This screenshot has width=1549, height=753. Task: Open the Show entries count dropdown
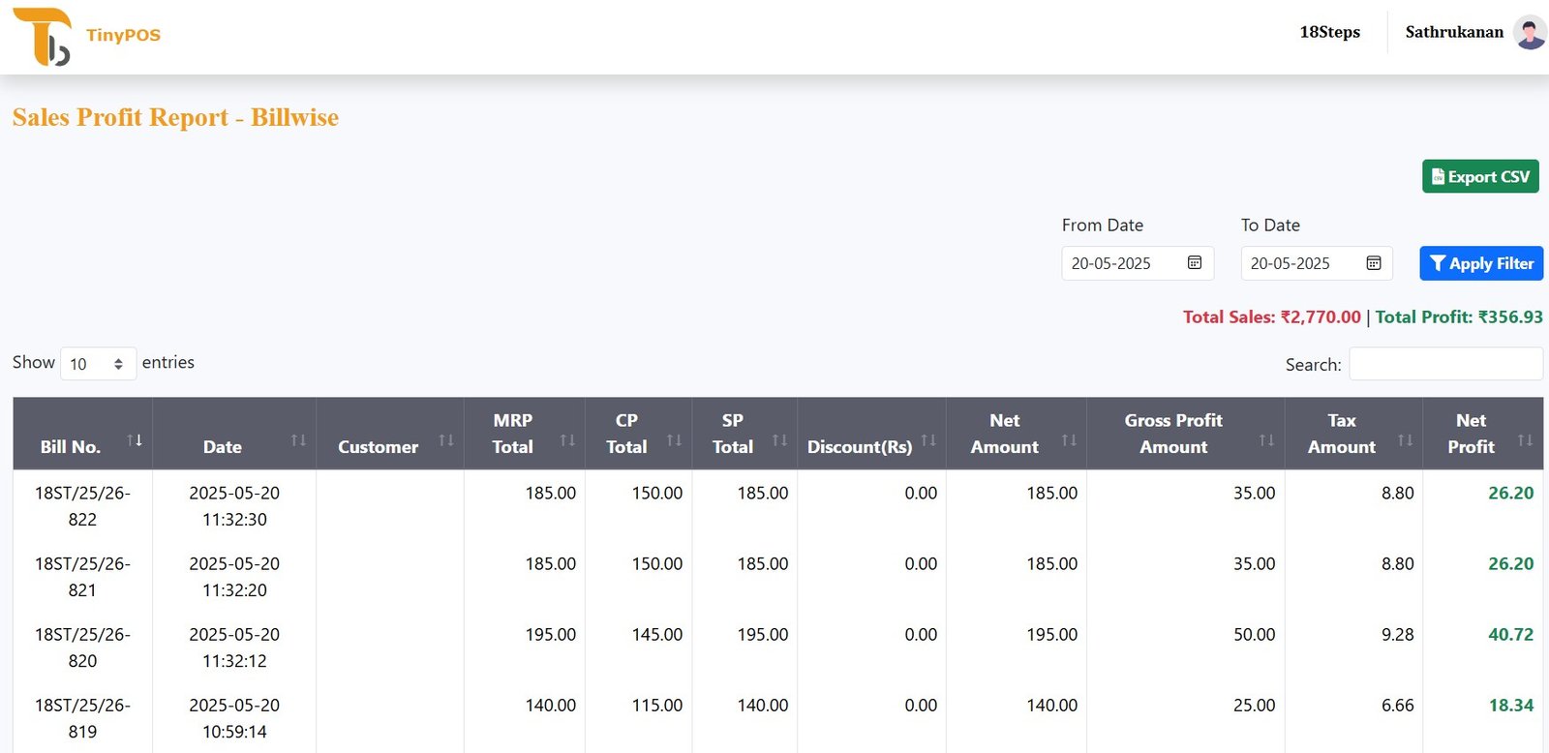98,364
